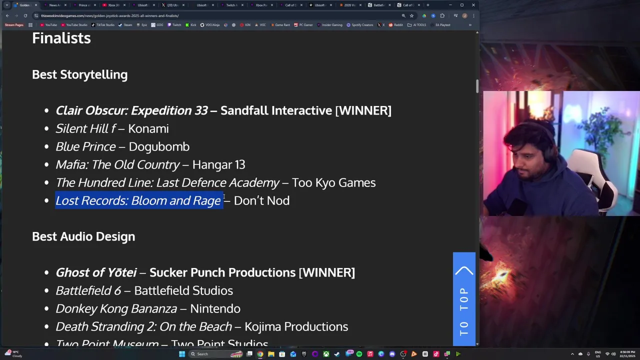Click 'Silent Hill f – Konami' line
The height and width of the screenshot is (360, 640).
pyautogui.click(x=112, y=128)
